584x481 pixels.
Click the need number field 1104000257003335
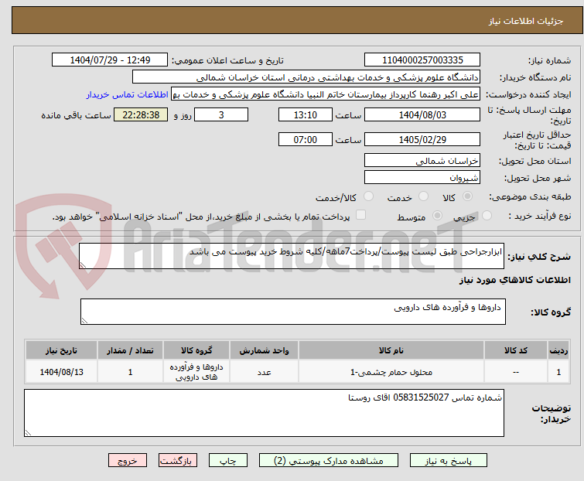pyautogui.click(x=422, y=60)
